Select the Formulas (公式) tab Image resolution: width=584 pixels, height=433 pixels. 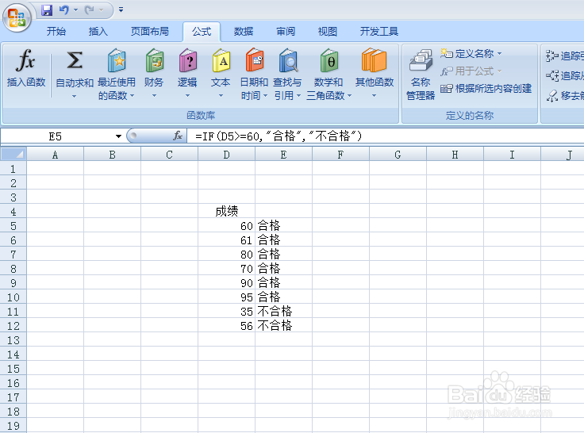[x=202, y=32]
